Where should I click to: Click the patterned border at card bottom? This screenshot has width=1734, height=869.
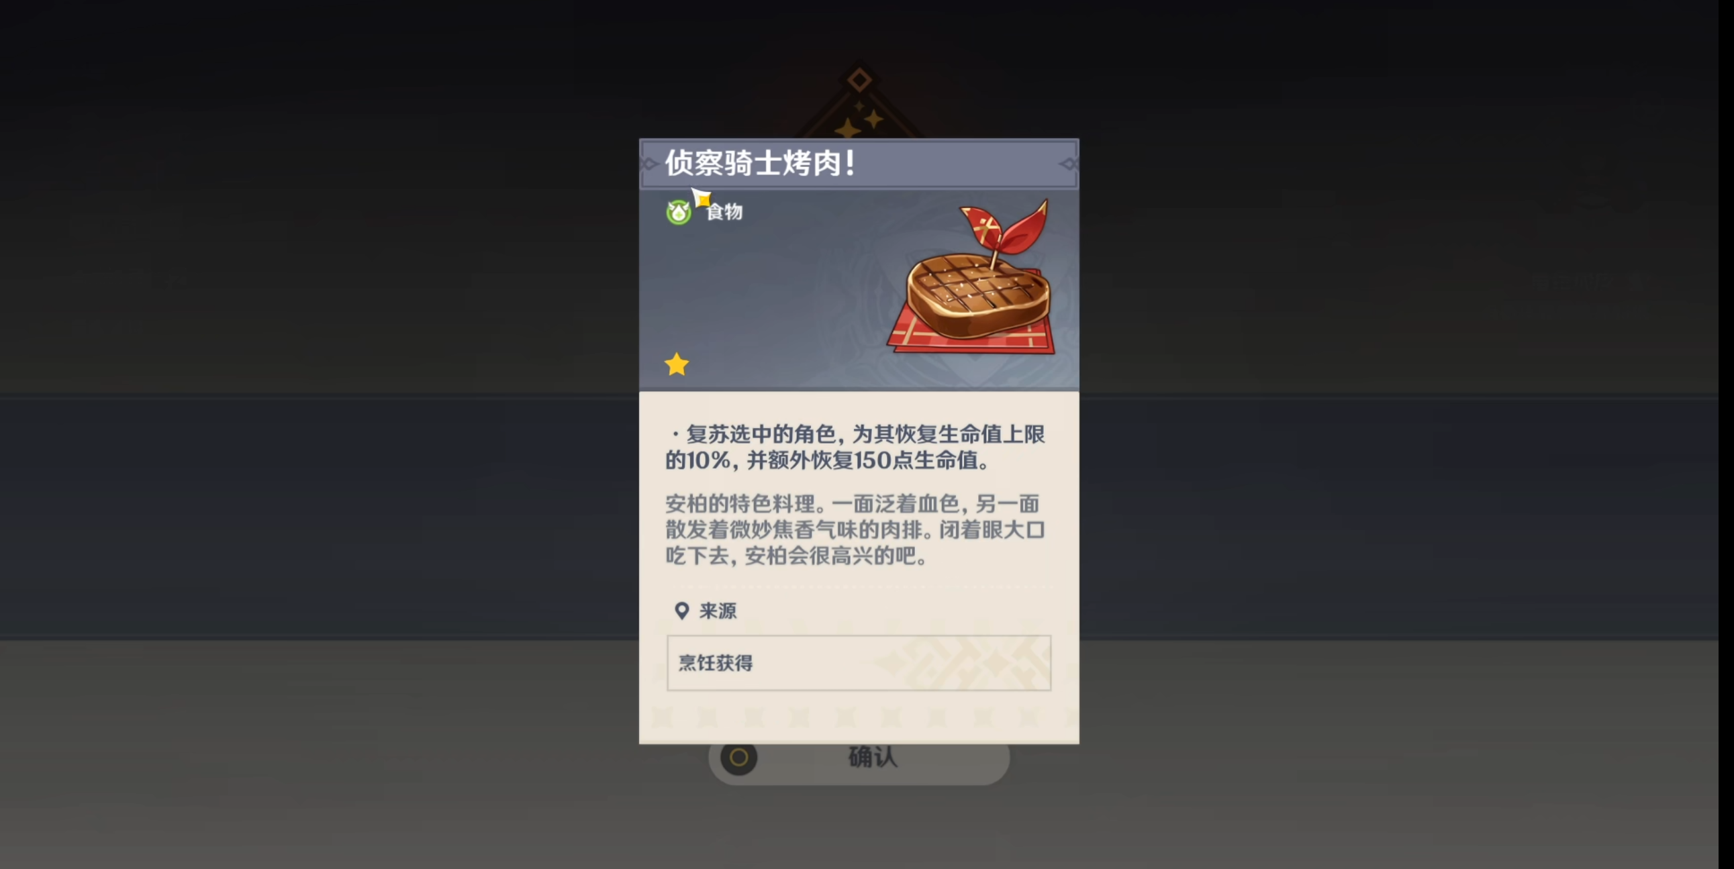pyautogui.click(x=859, y=717)
